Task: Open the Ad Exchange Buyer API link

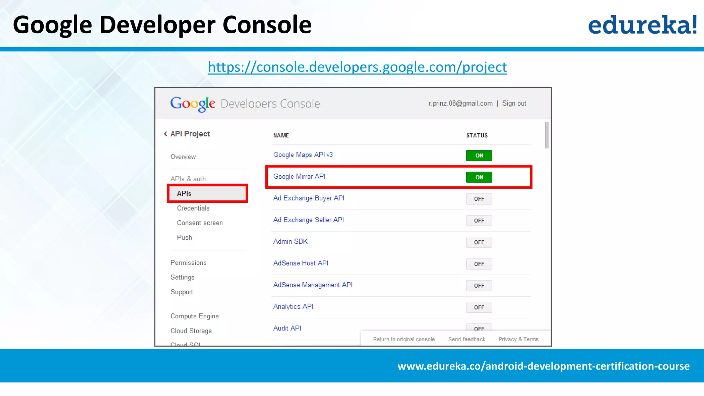Action: pos(309,198)
